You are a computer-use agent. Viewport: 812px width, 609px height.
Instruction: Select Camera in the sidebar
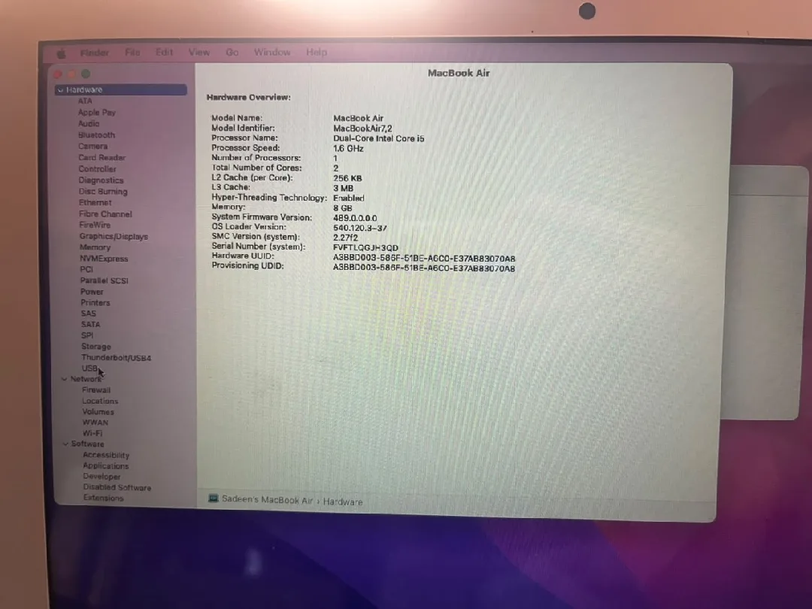point(92,147)
